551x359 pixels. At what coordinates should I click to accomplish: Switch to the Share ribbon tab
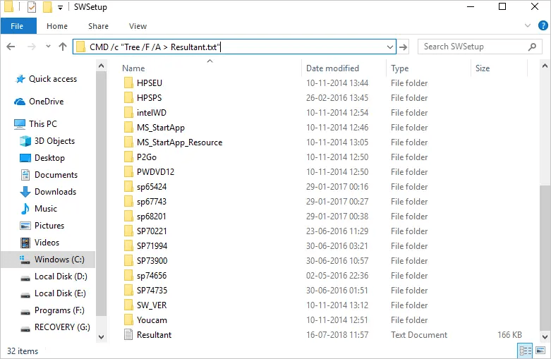98,26
